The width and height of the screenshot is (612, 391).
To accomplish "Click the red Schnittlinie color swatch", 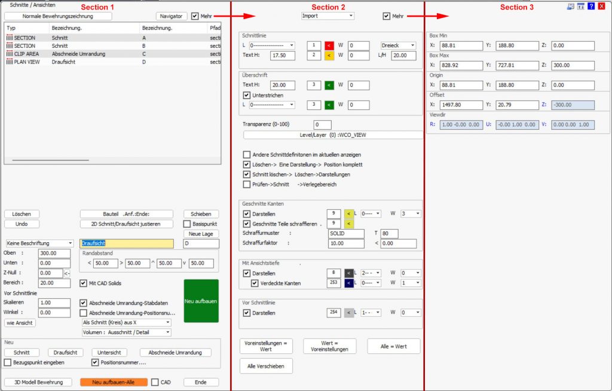I will 328,45.
